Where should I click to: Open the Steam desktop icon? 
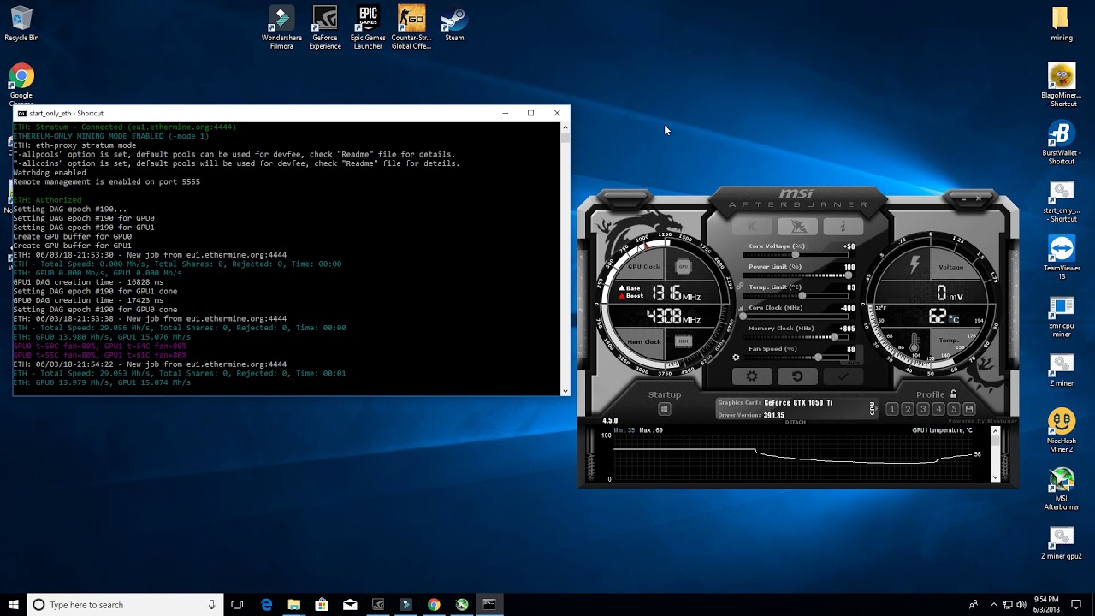pos(454,24)
